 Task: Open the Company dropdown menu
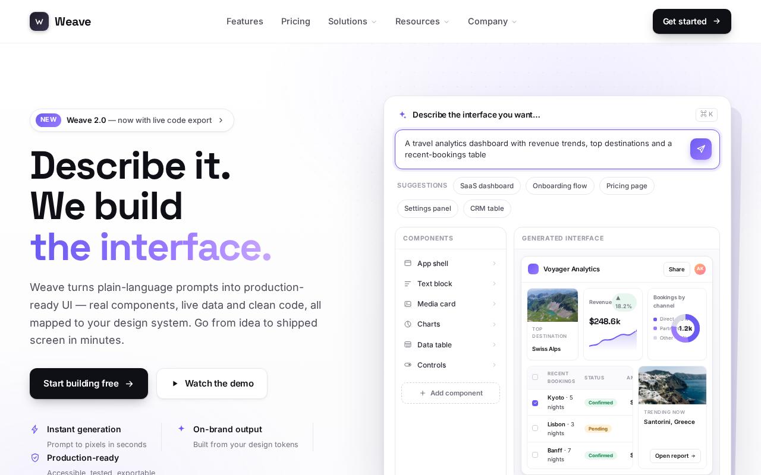coord(493,21)
